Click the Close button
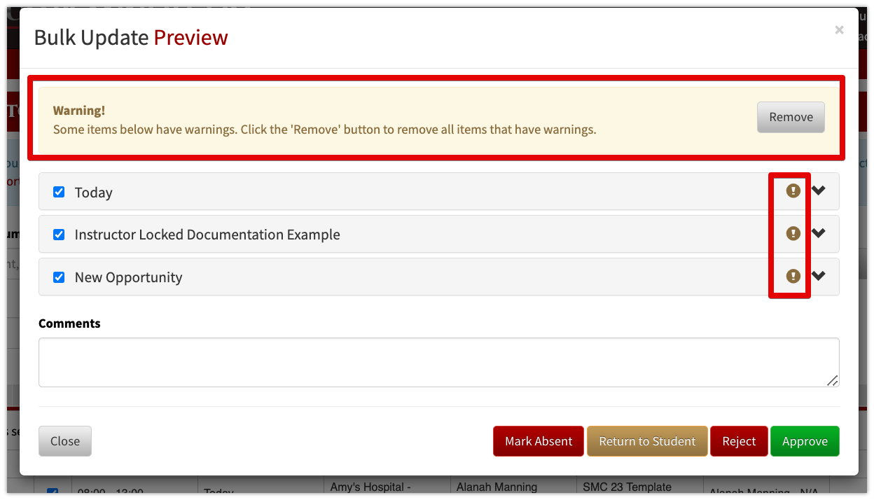The image size is (874, 500). pyautogui.click(x=65, y=441)
